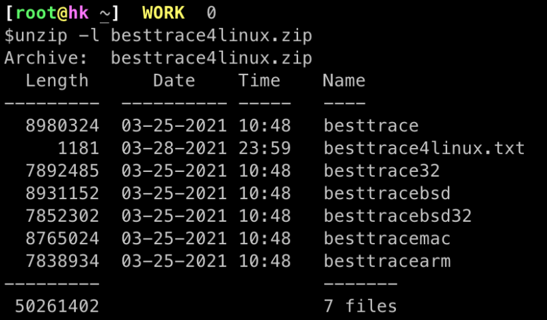
Task: Click the green root username in prompt
Action: (36, 13)
